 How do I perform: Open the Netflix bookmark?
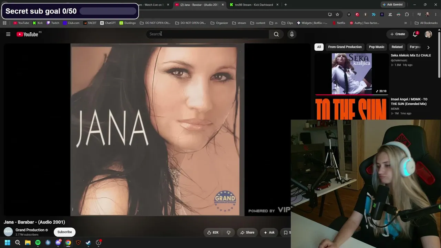click(339, 23)
